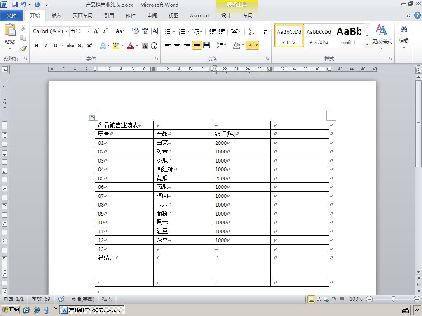Switch to Print Layout view button

[312, 299]
